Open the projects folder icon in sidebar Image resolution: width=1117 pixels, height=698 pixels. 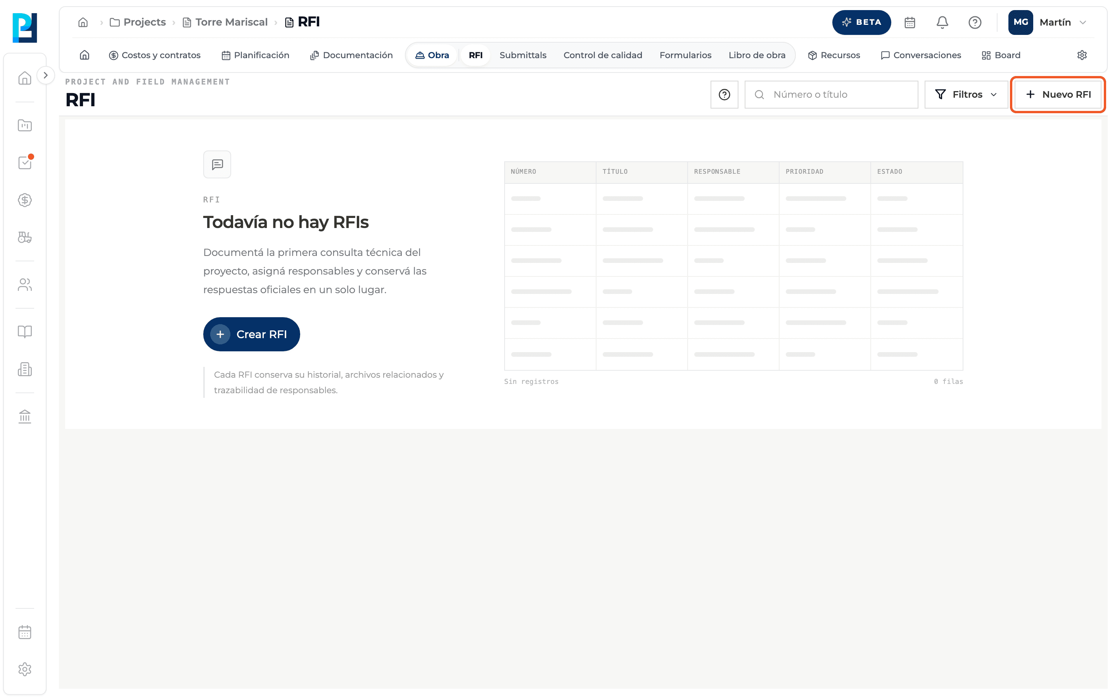24,125
